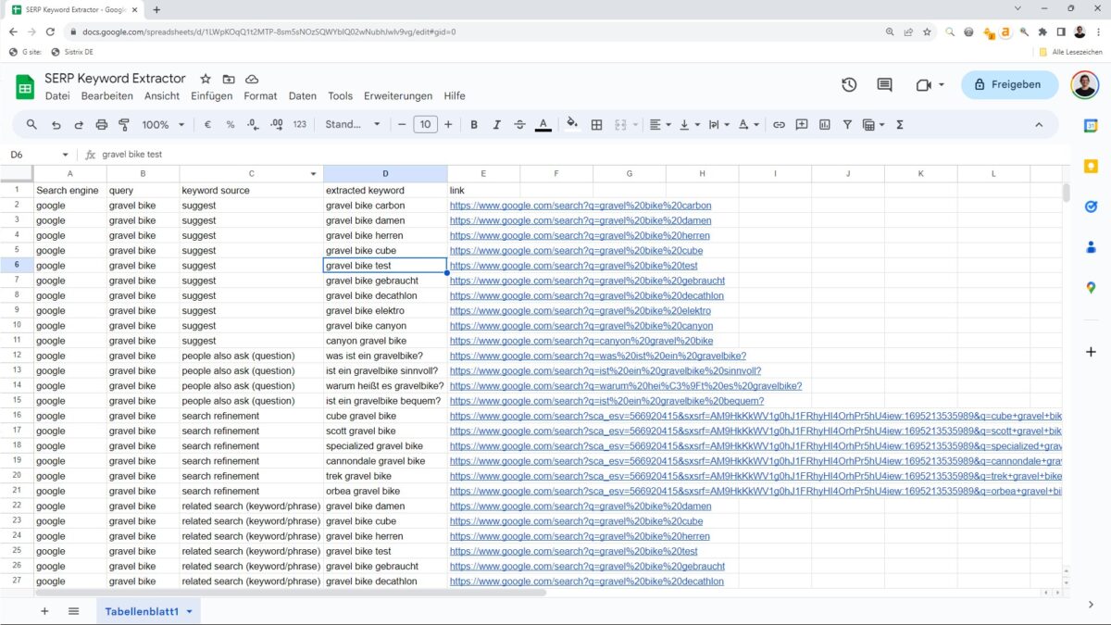This screenshot has height=625, width=1111.
Task: Open the 100% zoom dropdown
Action: point(163,124)
